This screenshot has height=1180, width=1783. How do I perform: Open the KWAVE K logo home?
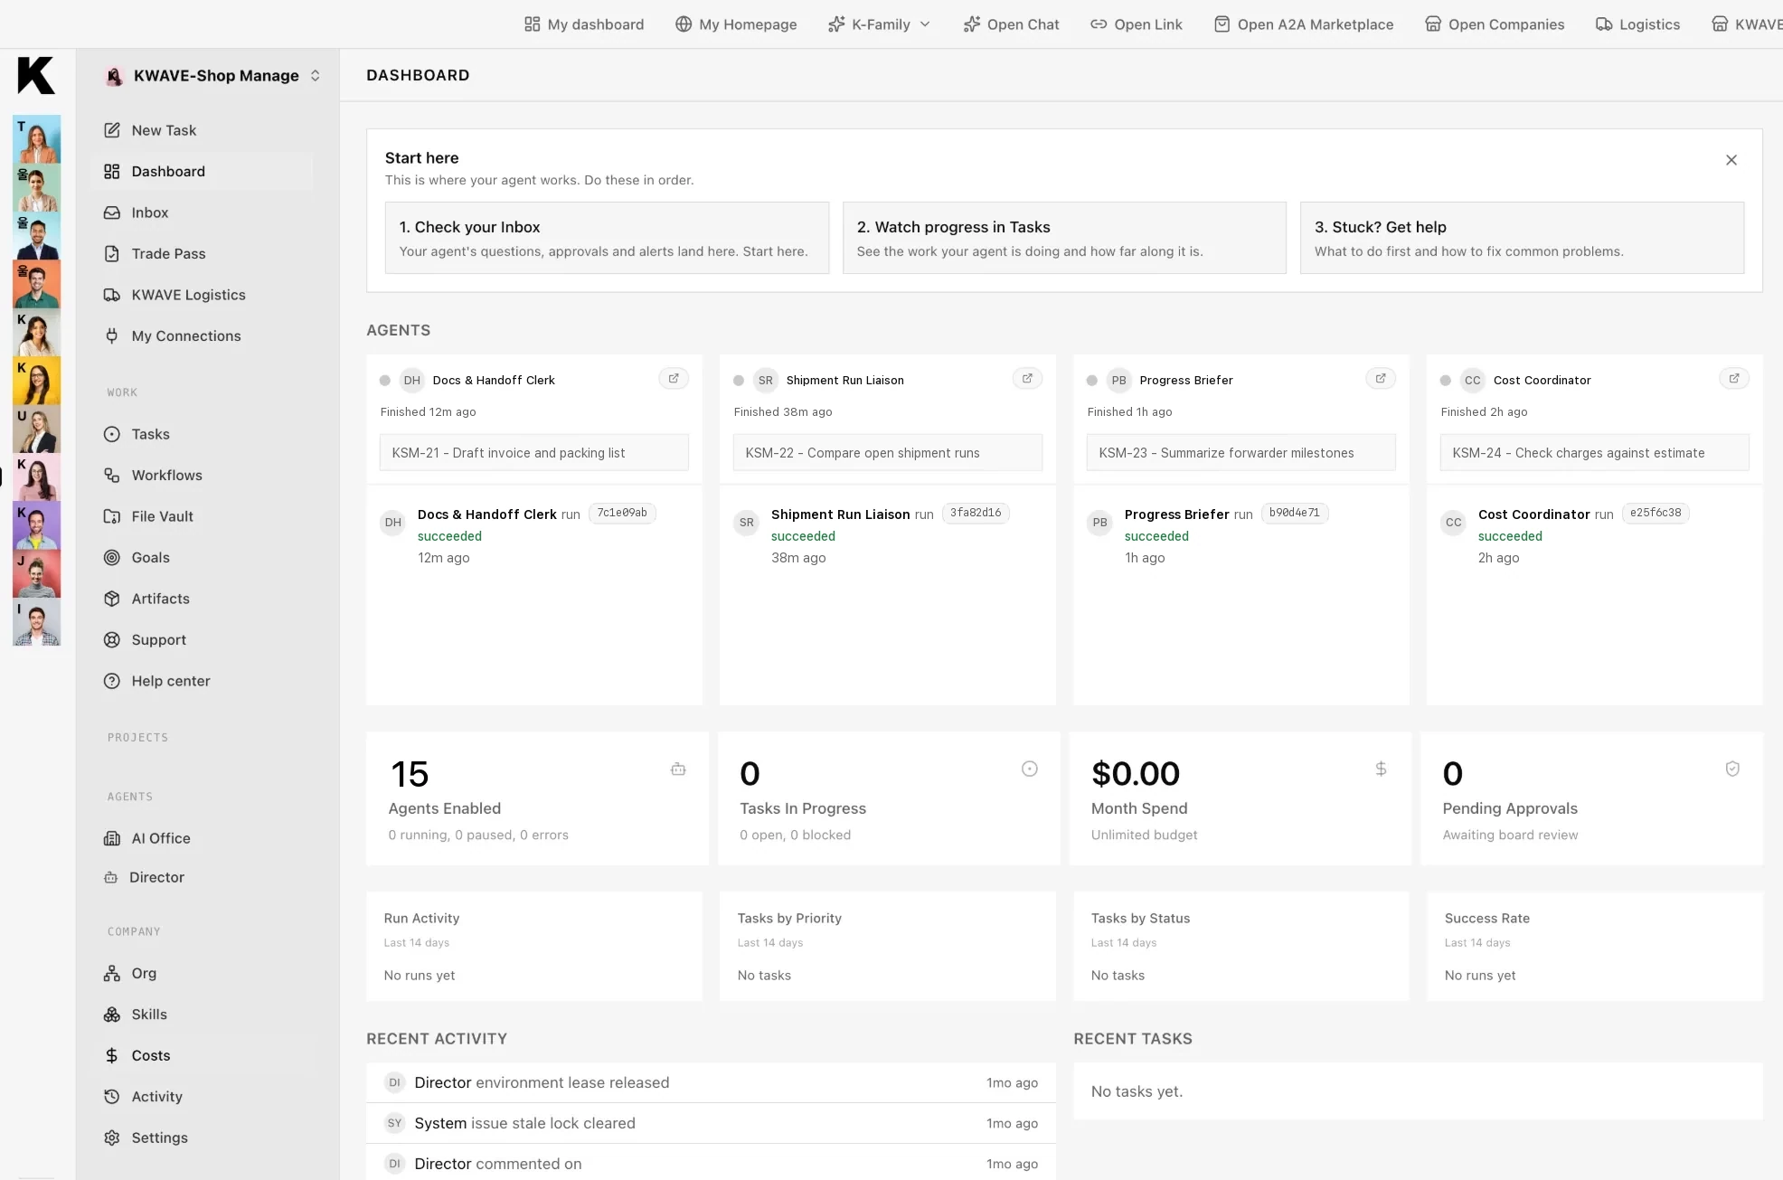pos(36,75)
